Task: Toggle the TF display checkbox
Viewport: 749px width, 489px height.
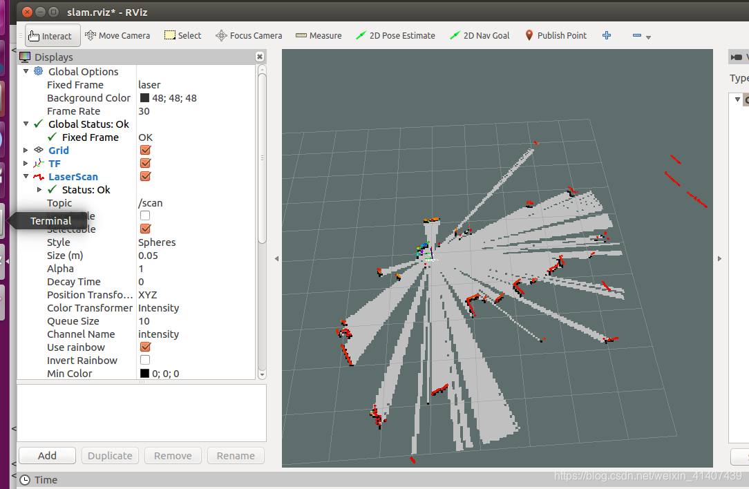Action: pyautogui.click(x=145, y=163)
